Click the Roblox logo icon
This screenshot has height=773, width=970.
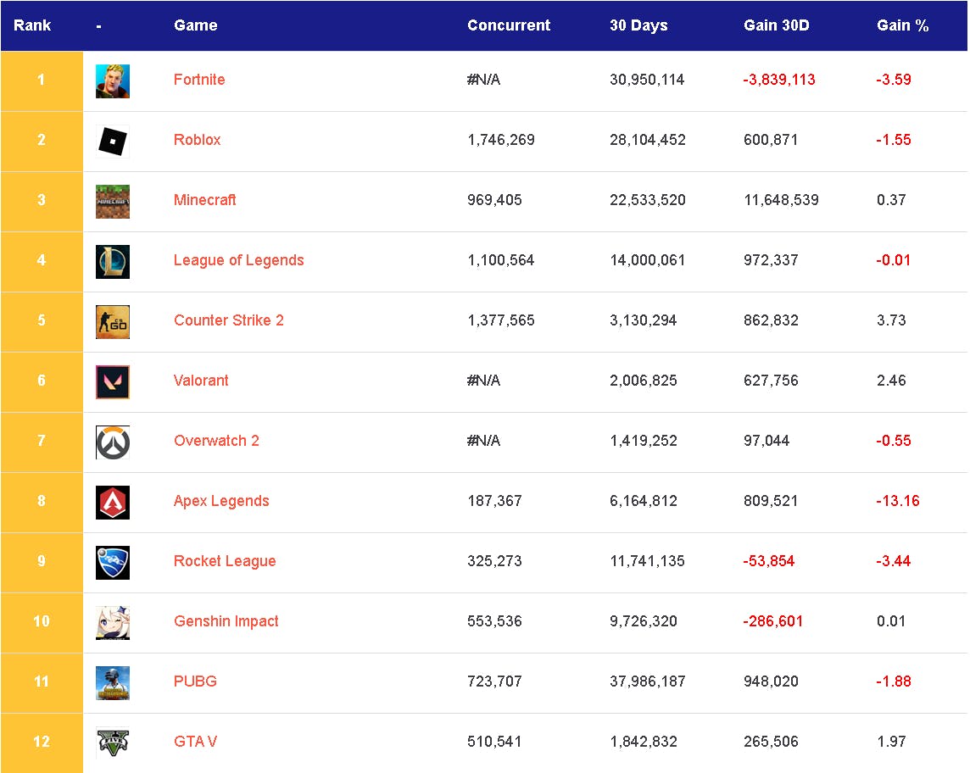(113, 142)
